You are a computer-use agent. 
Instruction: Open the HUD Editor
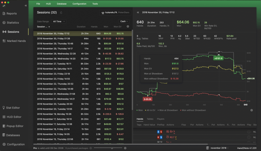tap(14, 117)
